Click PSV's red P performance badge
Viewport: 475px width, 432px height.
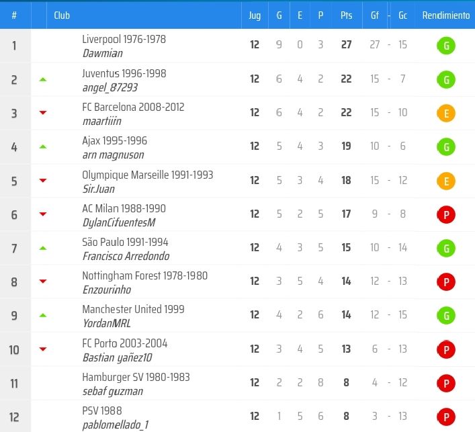click(x=445, y=417)
